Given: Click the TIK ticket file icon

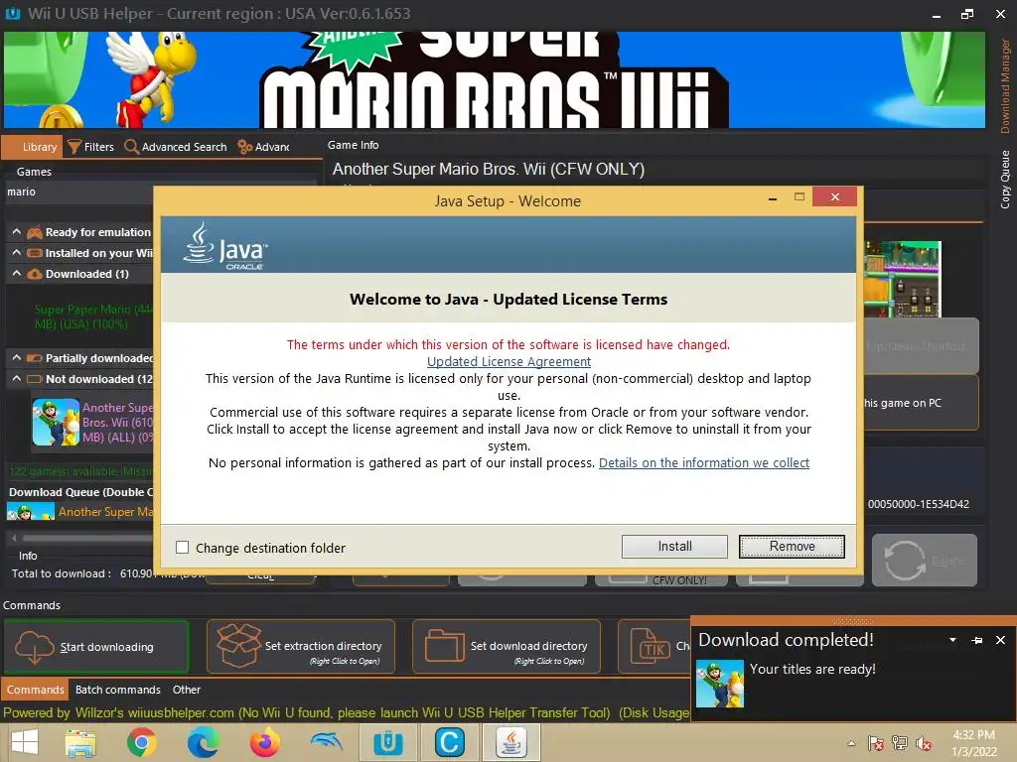Looking at the screenshot, I should point(651,647).
